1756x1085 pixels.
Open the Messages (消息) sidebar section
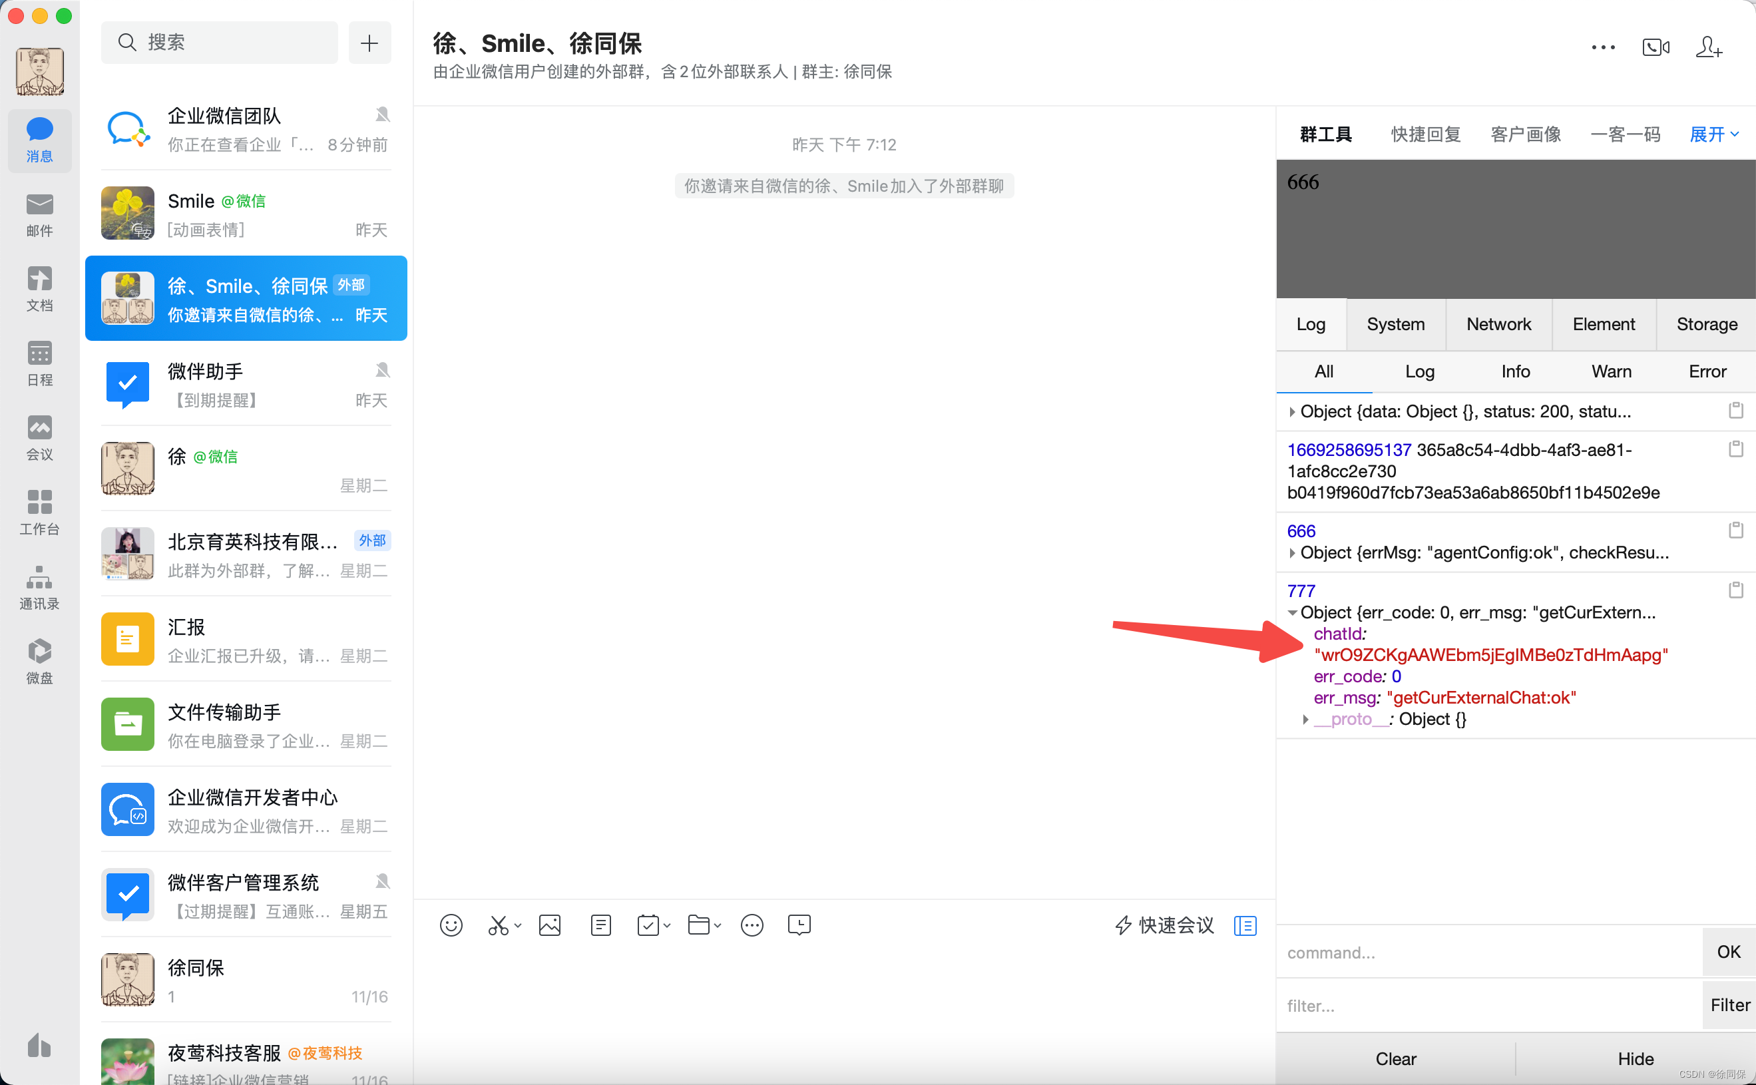pos(39,140)
